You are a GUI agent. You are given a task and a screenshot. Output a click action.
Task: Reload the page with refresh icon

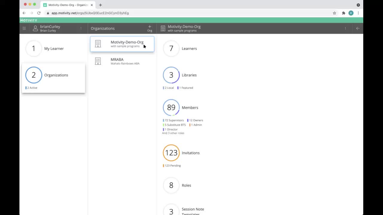(39, 13)
